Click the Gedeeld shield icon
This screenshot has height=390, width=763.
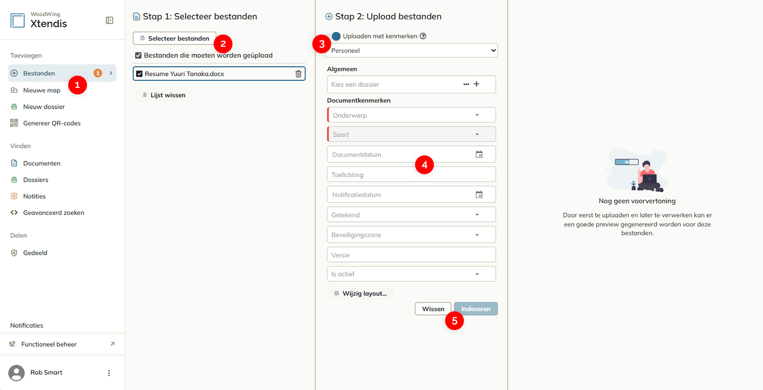(14, 253)
